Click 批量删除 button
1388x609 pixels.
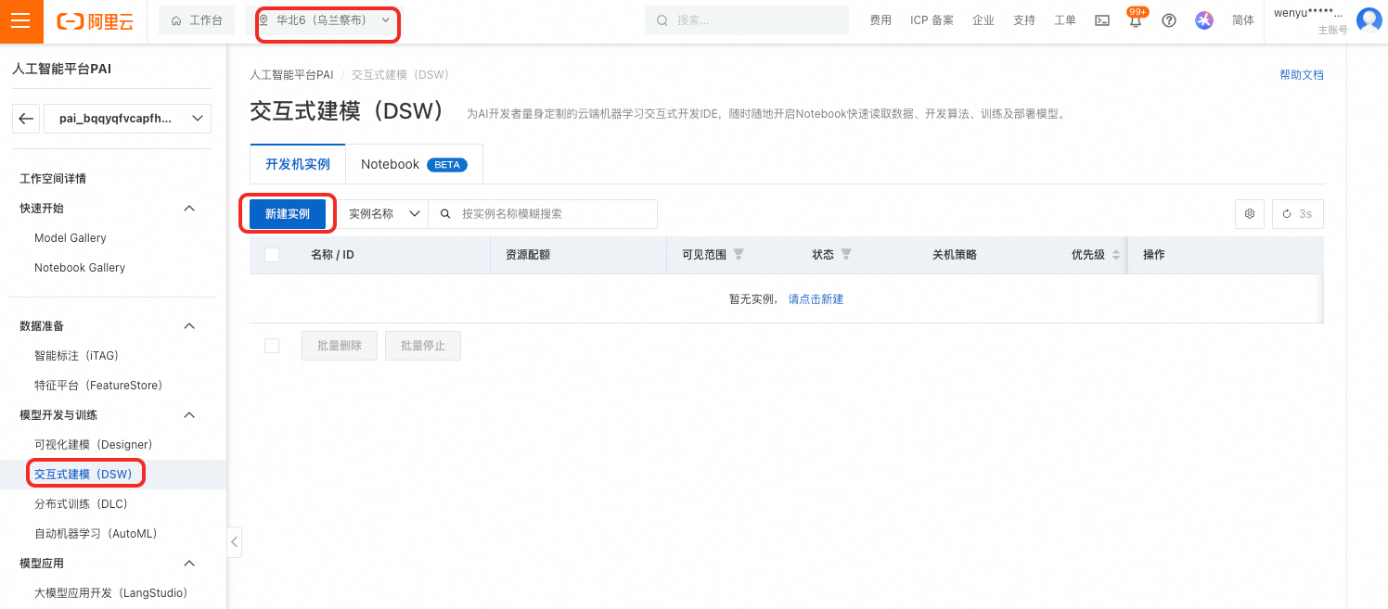[340, 346]
